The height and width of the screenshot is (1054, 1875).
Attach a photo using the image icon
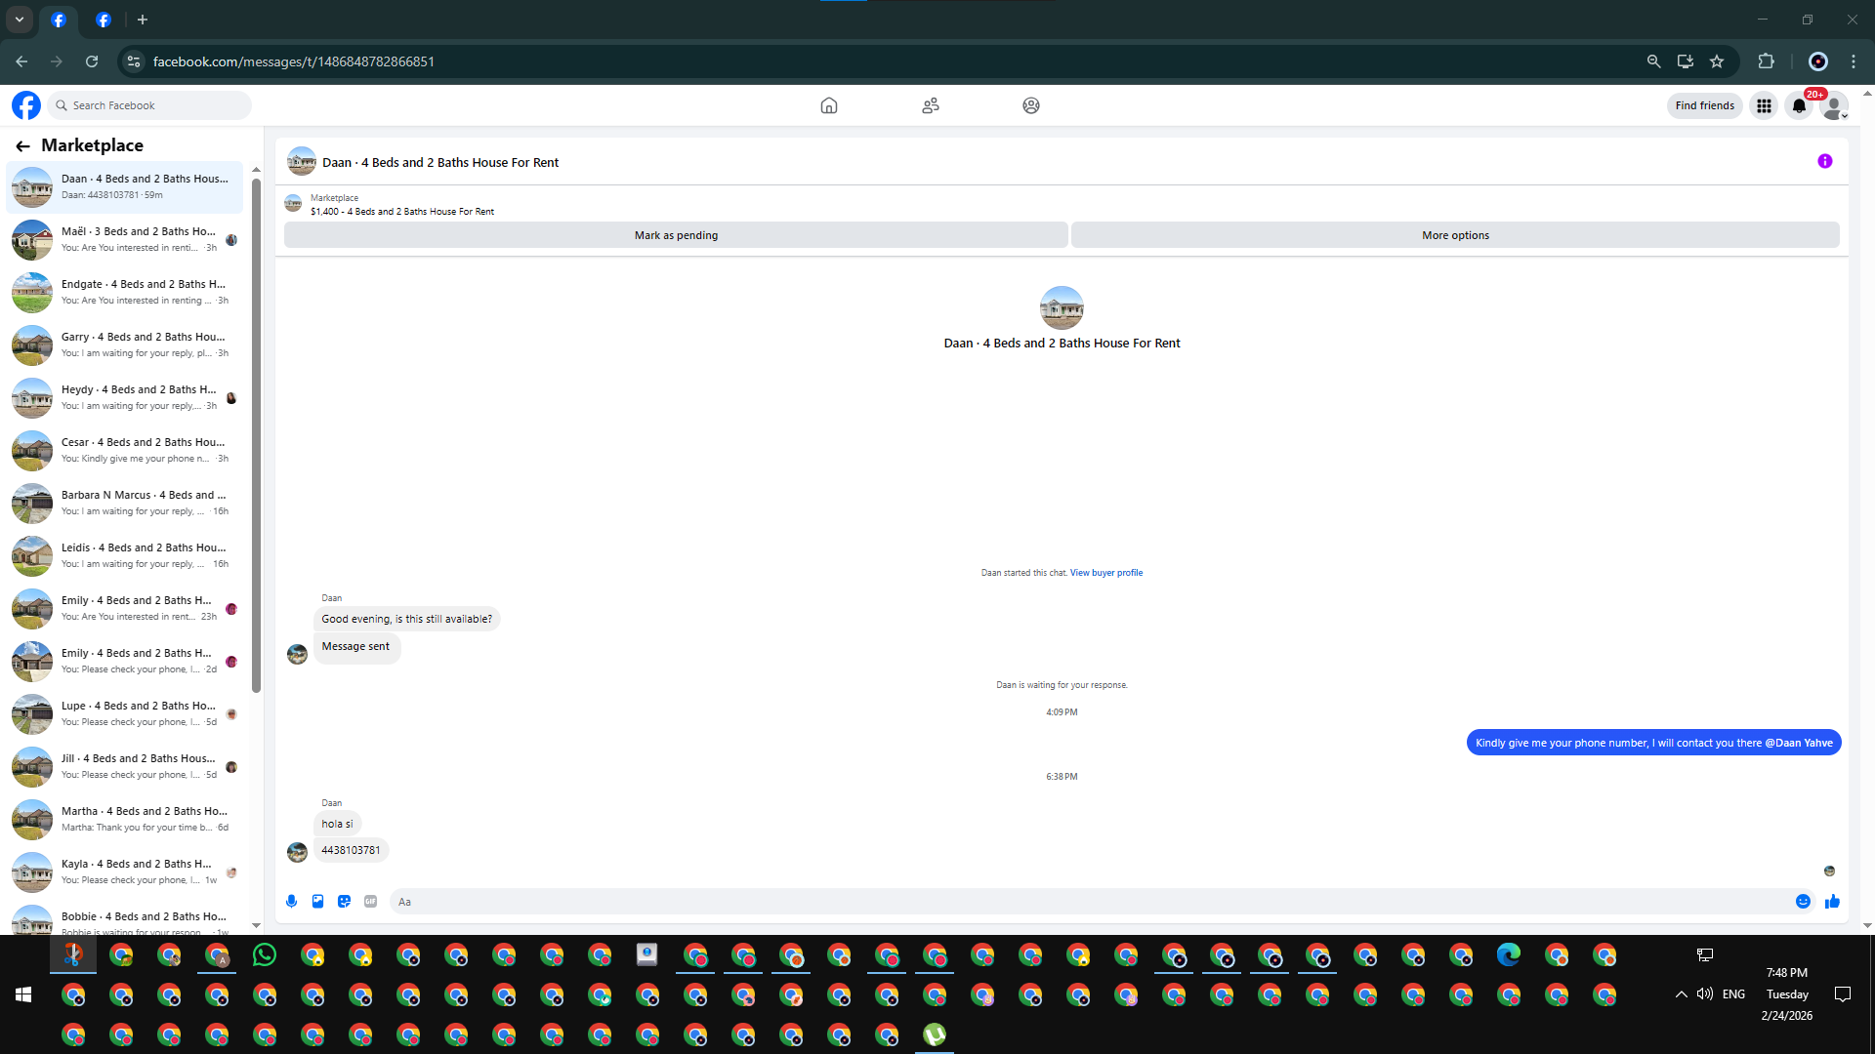pyautogui.click(x=317, y=902)
